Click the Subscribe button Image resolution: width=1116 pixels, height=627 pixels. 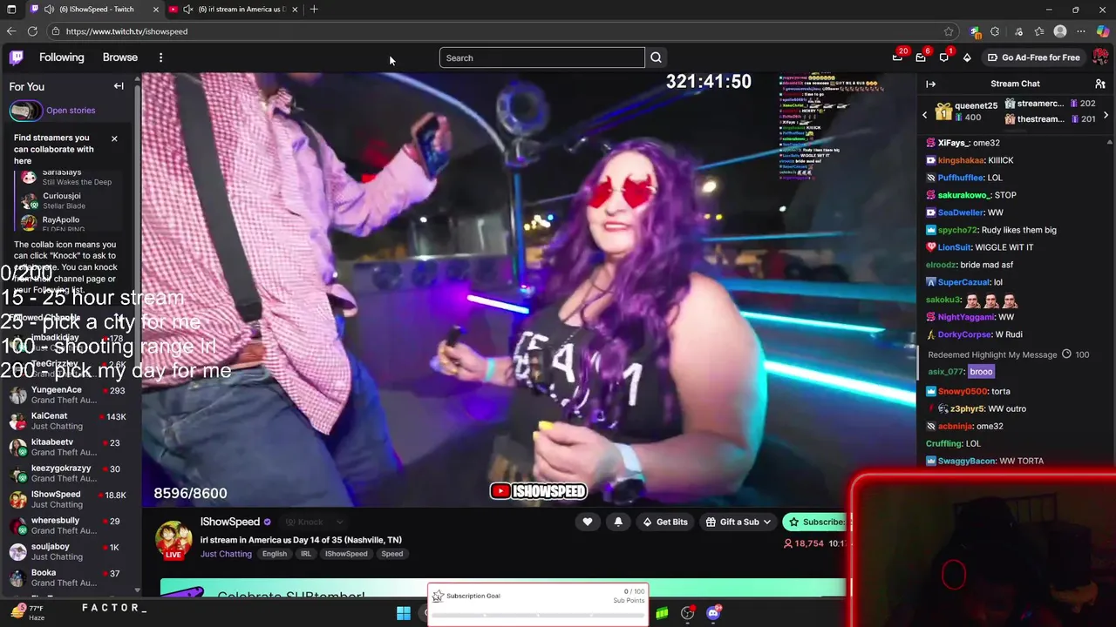pyautogui.click(x=816, y=522)
